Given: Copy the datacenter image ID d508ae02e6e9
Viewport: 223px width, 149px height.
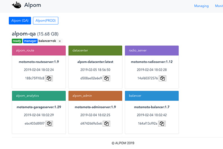Looking at the screenshot, I should pos(107,78).
